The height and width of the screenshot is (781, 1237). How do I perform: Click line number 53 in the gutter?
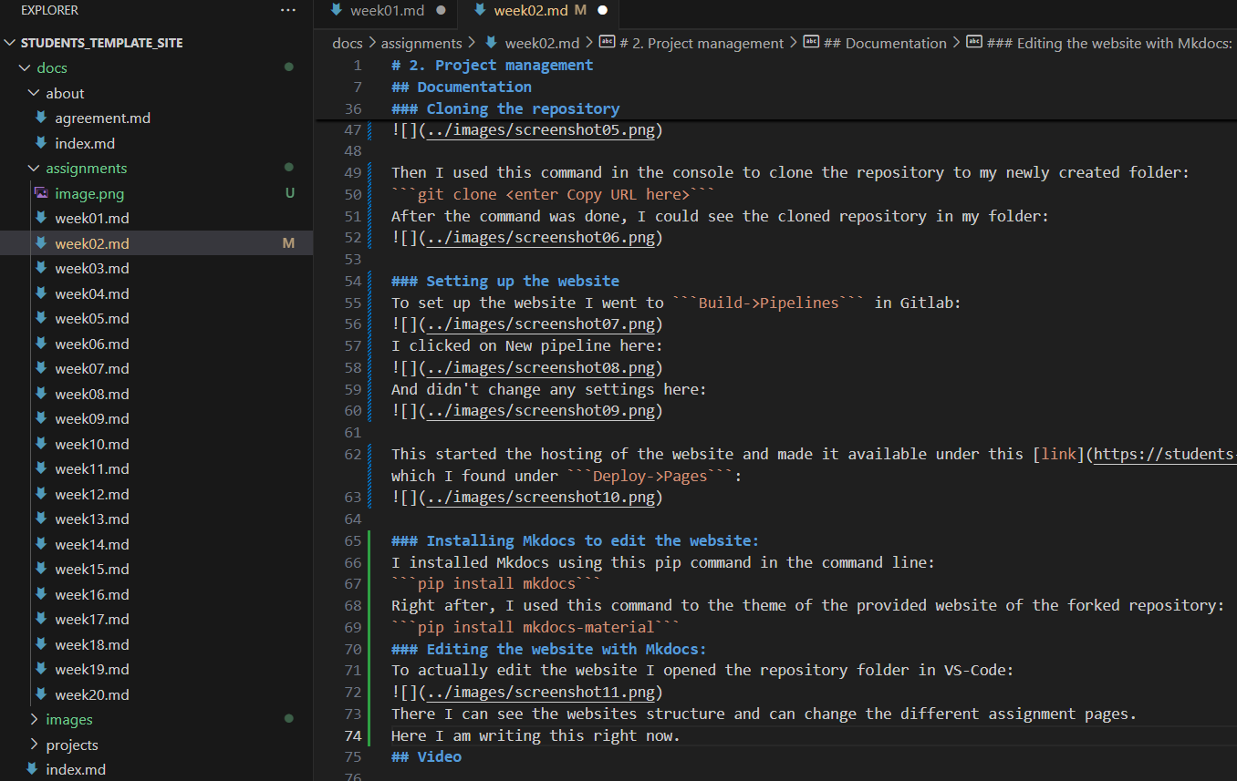point(352,260)
